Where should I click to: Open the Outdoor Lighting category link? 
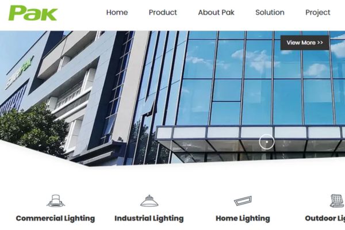325,218
